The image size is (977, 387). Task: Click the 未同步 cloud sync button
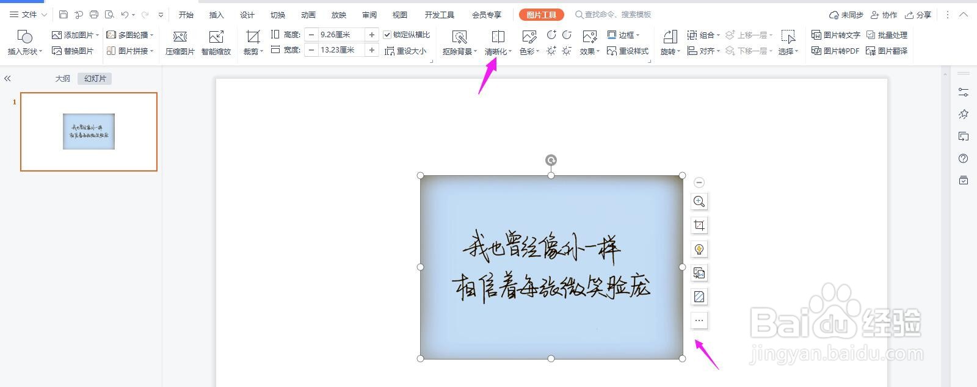(846, 15)
